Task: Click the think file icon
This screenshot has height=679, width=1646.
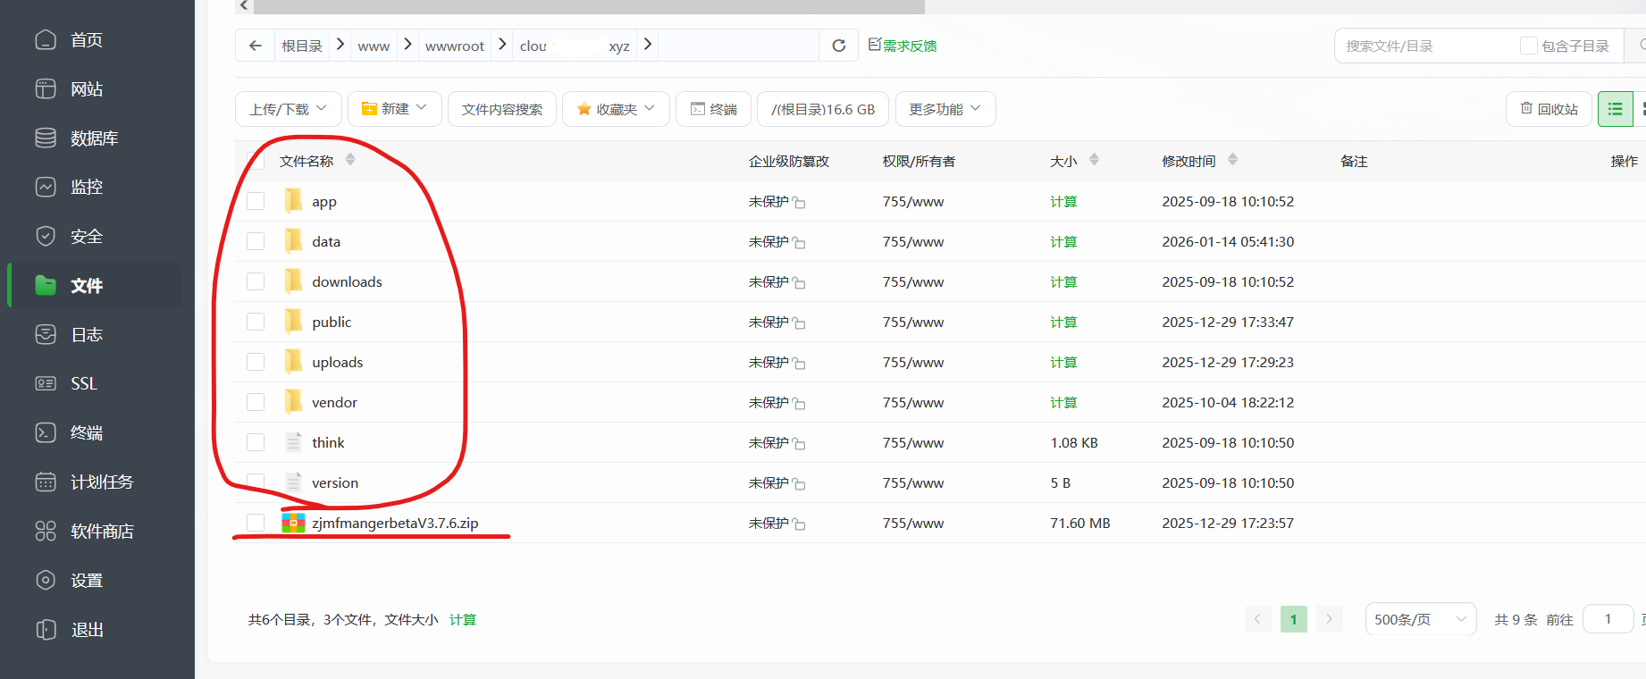Action: click(x=293, y=442)
